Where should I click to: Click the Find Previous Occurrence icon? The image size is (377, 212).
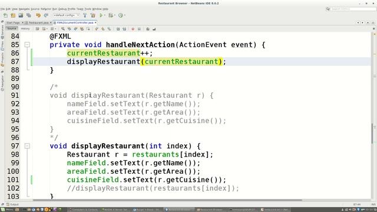pos(70,29)
